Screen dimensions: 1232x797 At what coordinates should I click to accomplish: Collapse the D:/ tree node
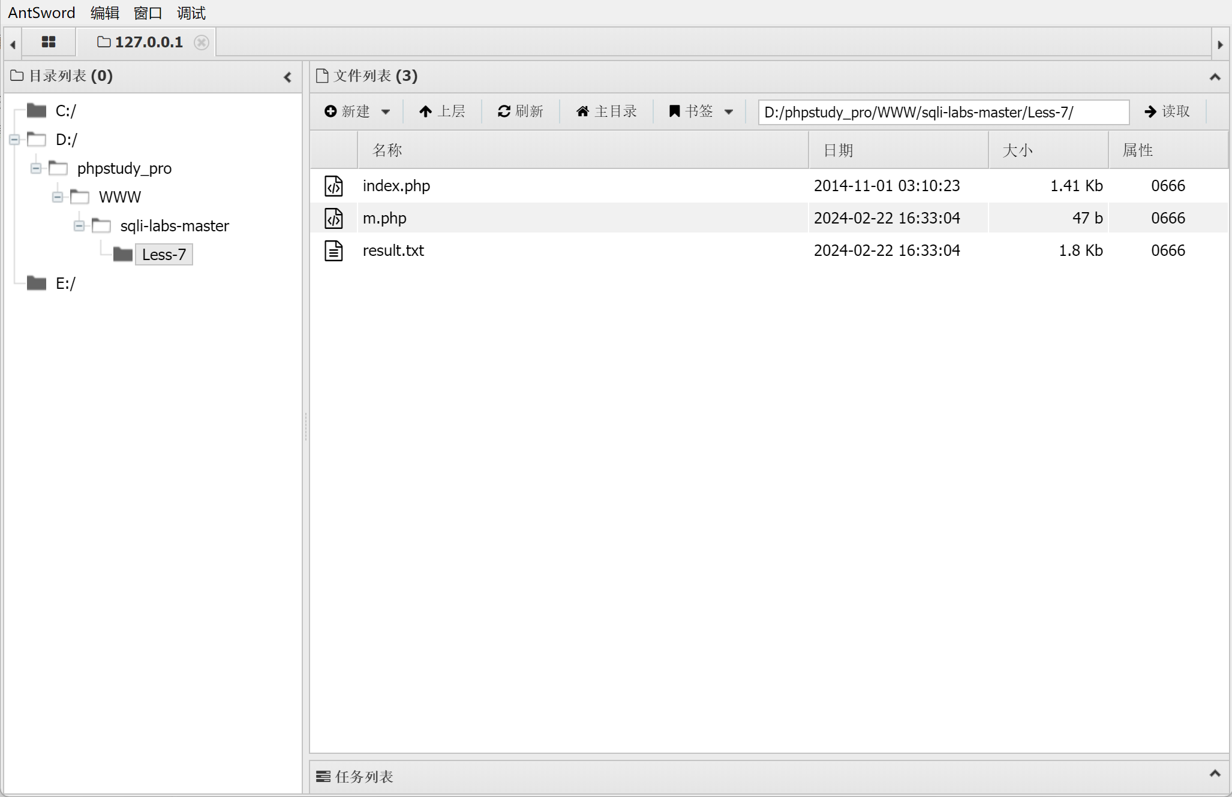point(14,140)
